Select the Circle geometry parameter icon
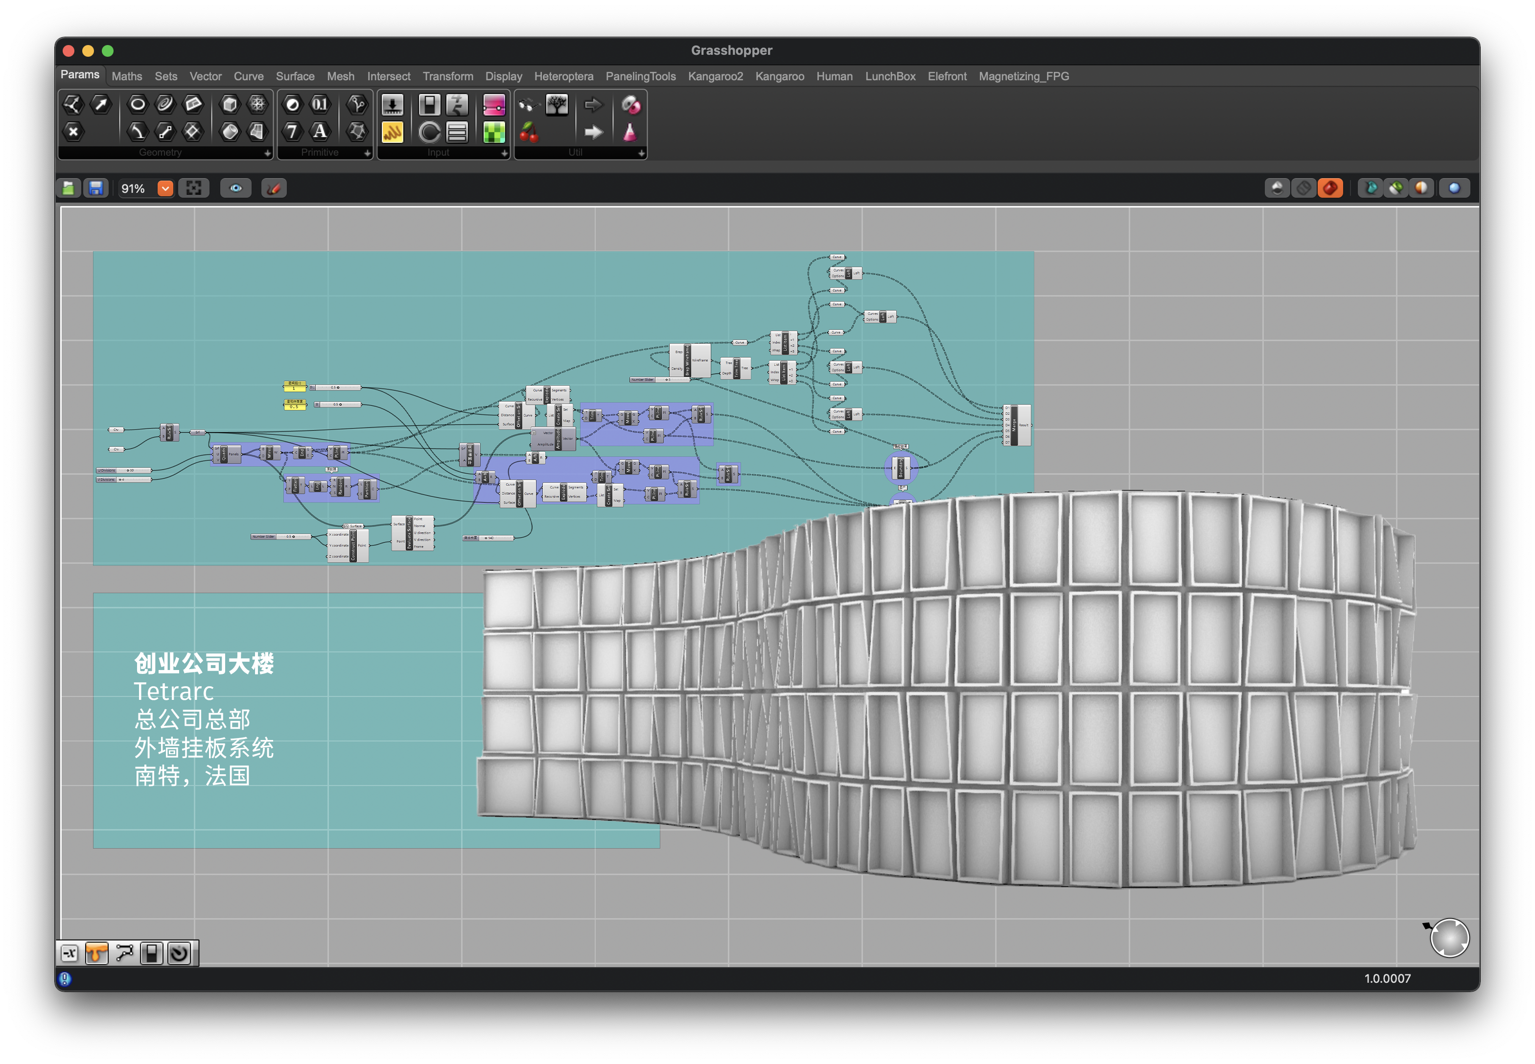 click(138, 104)
